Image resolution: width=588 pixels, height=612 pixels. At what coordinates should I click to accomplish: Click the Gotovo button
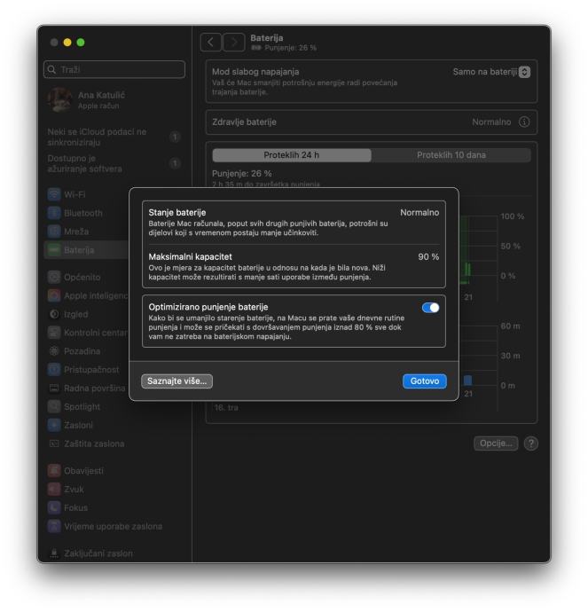point(425,381)
